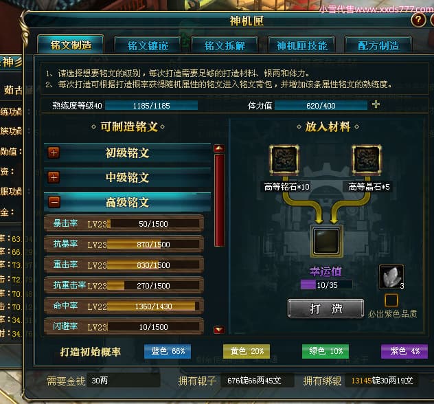The image size is (434, 404).
Task: Select the 暴击率 inscription entry
Action: pyautogui.click(x=124, y=223)
